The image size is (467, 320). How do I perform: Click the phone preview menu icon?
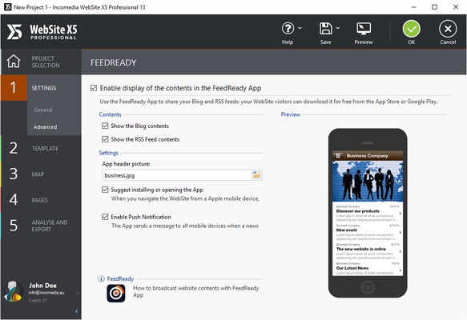click(x=338, y=155)
